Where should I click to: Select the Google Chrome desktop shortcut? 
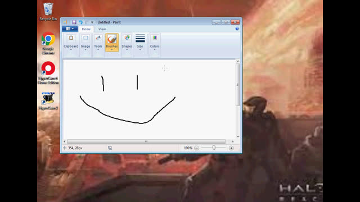click(48, 43)
